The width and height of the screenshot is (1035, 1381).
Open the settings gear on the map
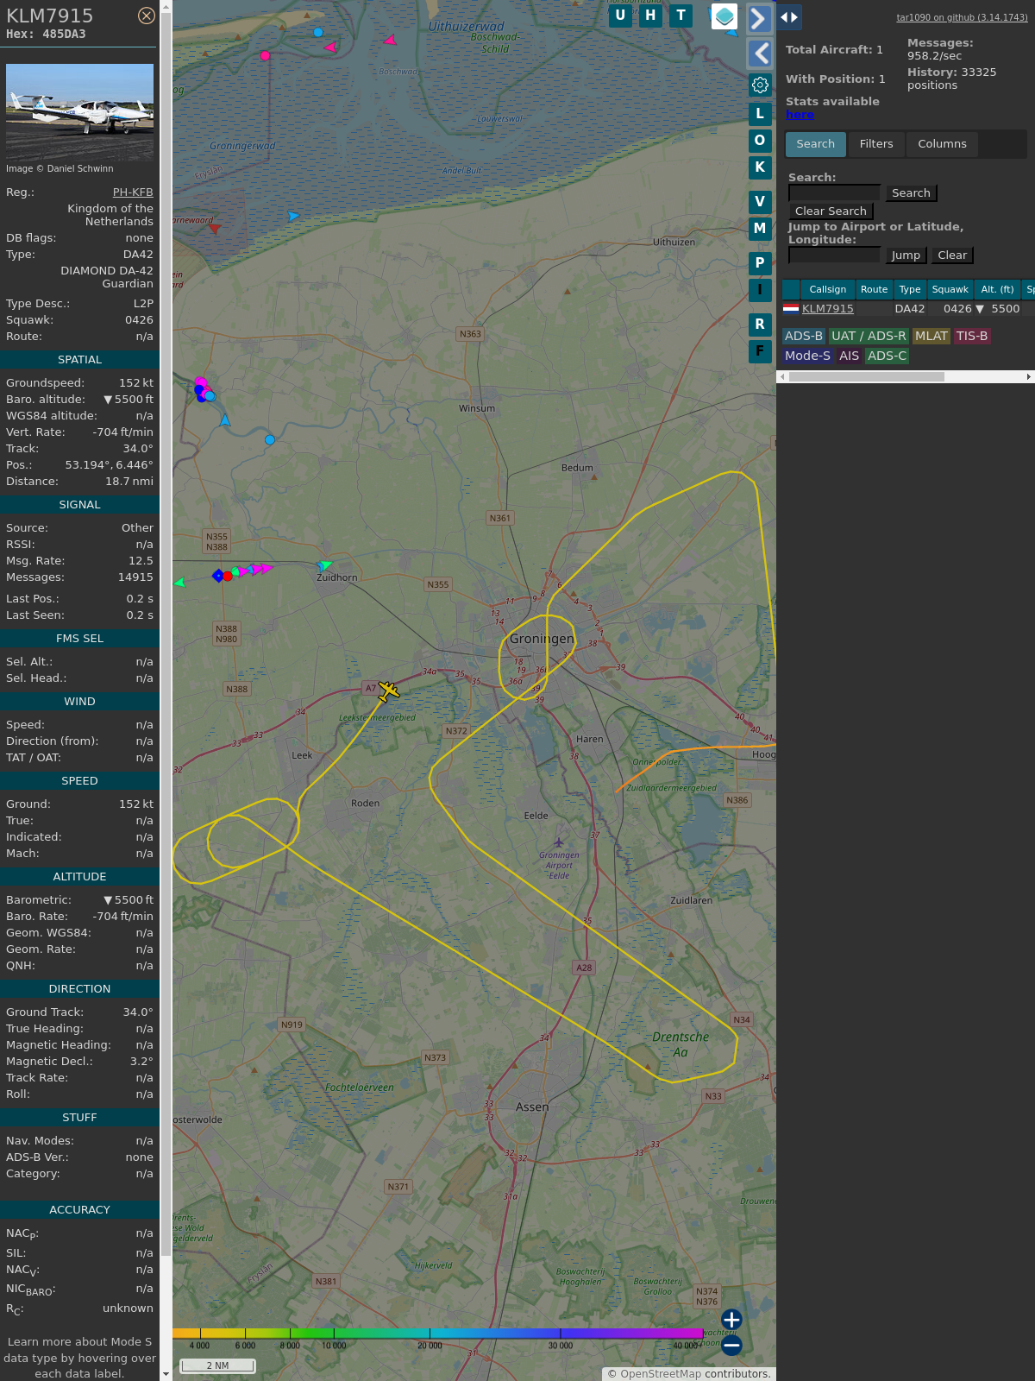click(760, 85)
